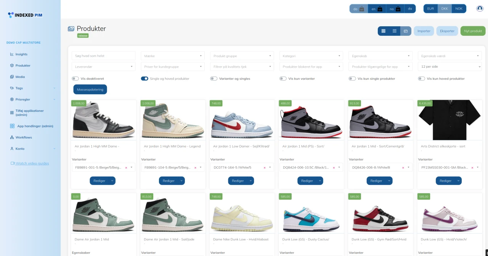Click the Tilføj applikationer grid icon
Viewport: 488px width, 256px height.
[x=12, y=113]
